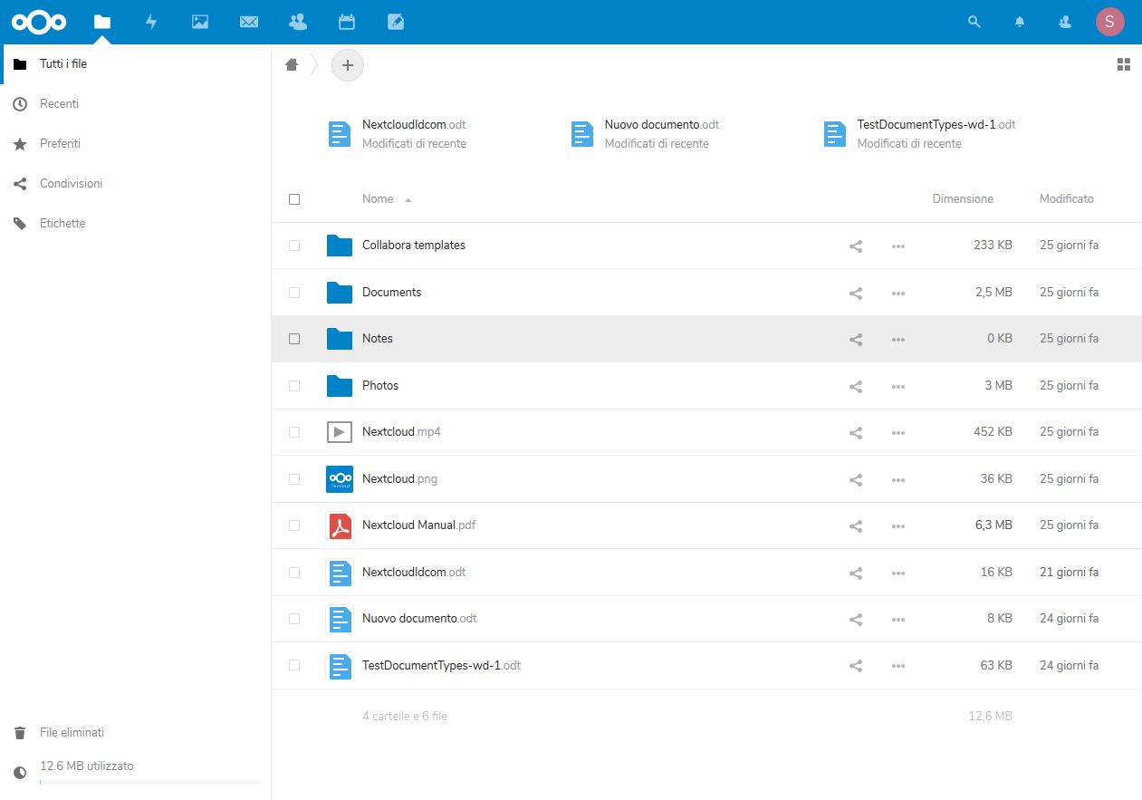Select the Documents folder checkbox
Image resolution: width=1142 pixels, height=800 pixels.
294,293
